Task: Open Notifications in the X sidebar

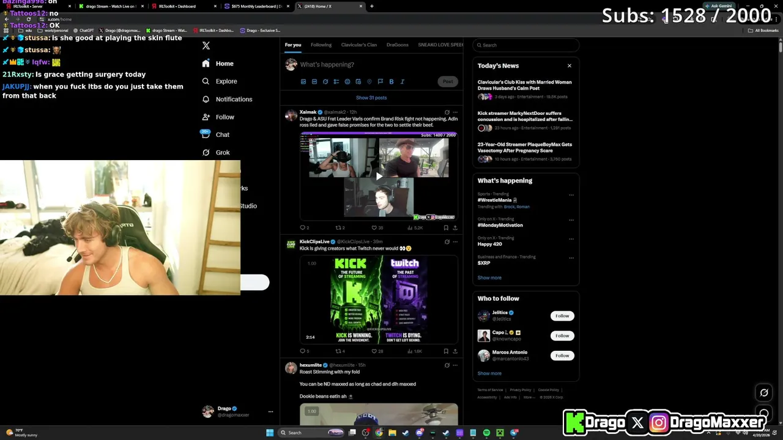Action: click(x=227, y=99)
